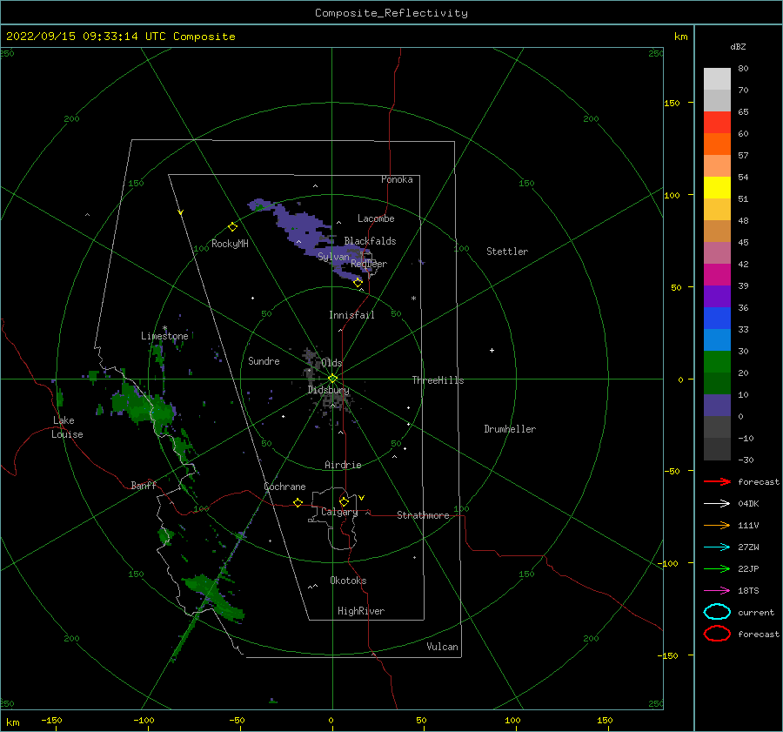
Task: Click the asterisk marker above Limestone
Action: tap(164, 328)
